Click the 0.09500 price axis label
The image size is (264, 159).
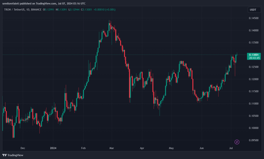click(x=254, y=140)
